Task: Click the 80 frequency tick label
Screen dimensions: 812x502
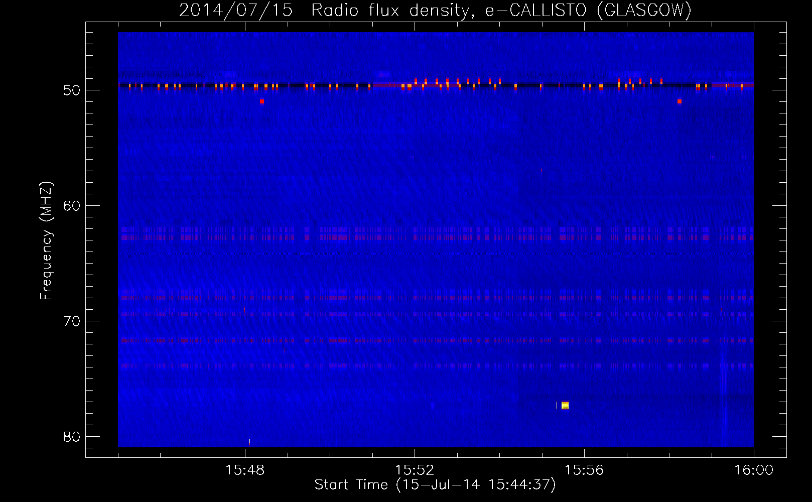Action: [72, 437]
